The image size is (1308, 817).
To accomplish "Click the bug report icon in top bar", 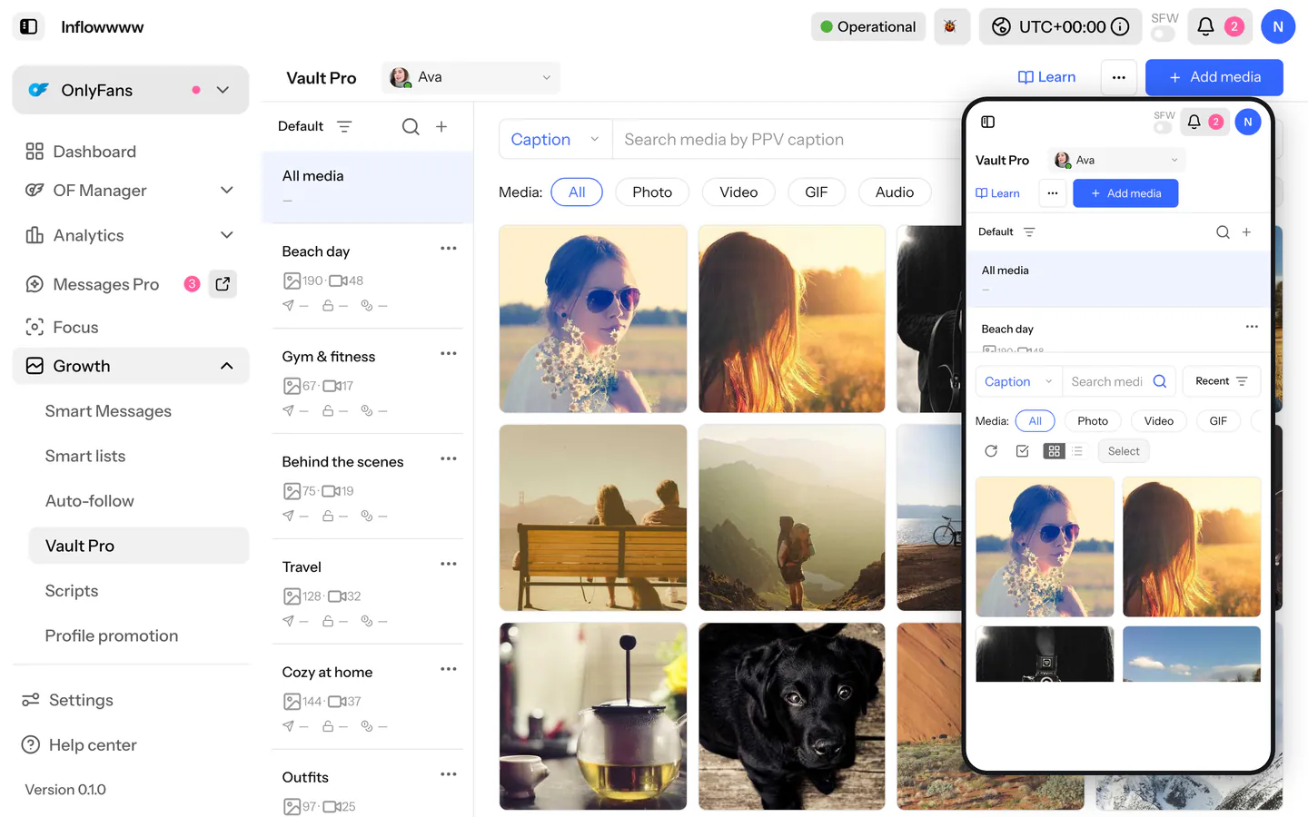I will coord(950,26).
